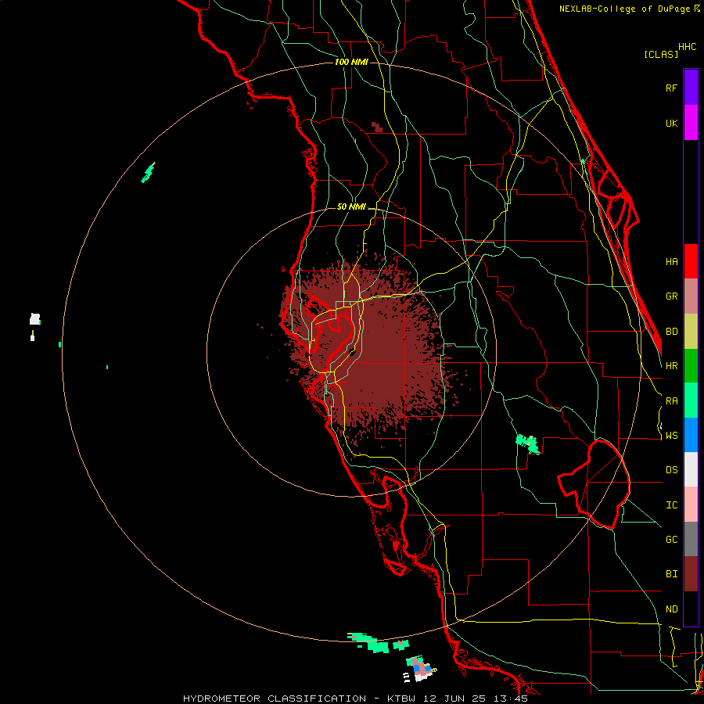This screenshot has width=704, height=704.
Task: Select the light pink IC legend swatch
Action: [691, 505]
